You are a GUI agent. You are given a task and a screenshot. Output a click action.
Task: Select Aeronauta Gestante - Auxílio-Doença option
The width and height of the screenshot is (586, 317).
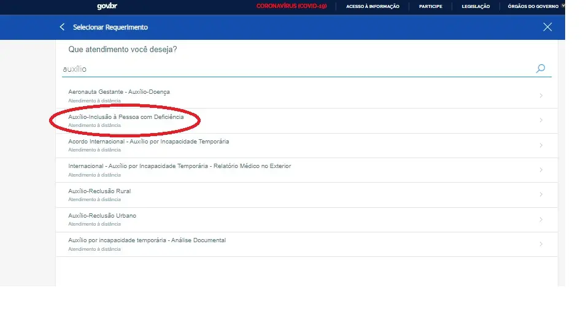click(x=119, y=92)
